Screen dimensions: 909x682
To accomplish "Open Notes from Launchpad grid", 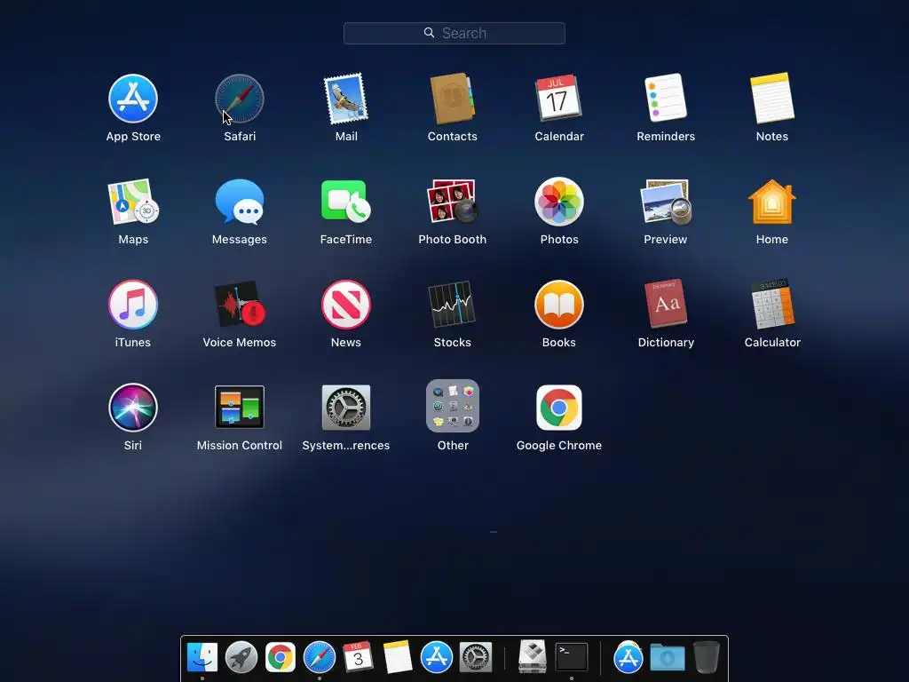I will coord(772,98).
